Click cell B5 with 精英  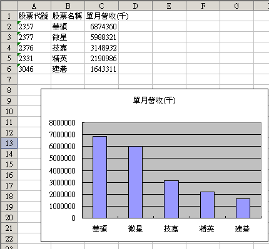point(68,58)
